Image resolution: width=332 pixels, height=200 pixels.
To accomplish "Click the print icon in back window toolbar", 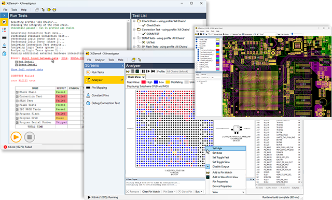I will pos(54,10).
